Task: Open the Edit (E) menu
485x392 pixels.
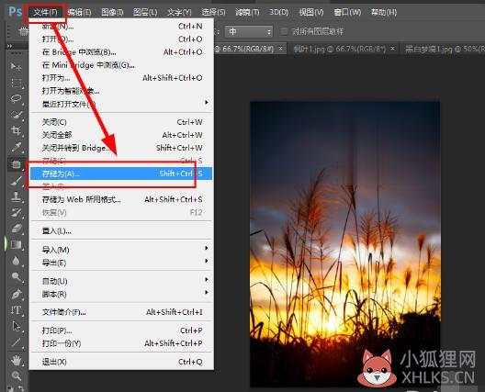Action: [79, 12]
